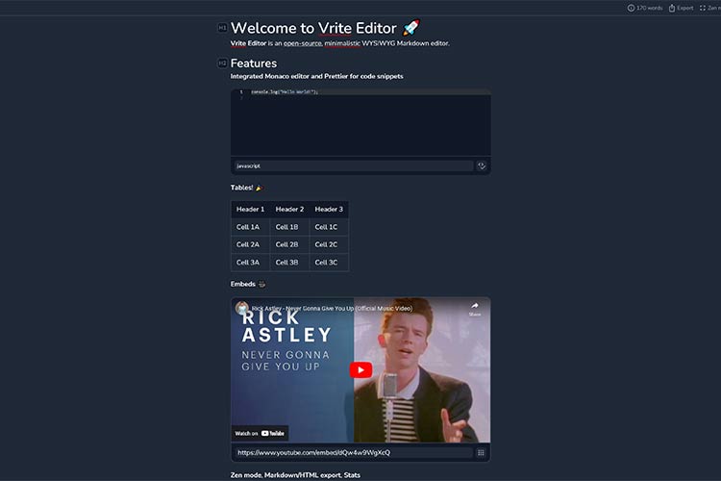Screen dimensions: 721x481
Task: Toggle Zen mode from the top bar
Action: click(x=709, y=8)
